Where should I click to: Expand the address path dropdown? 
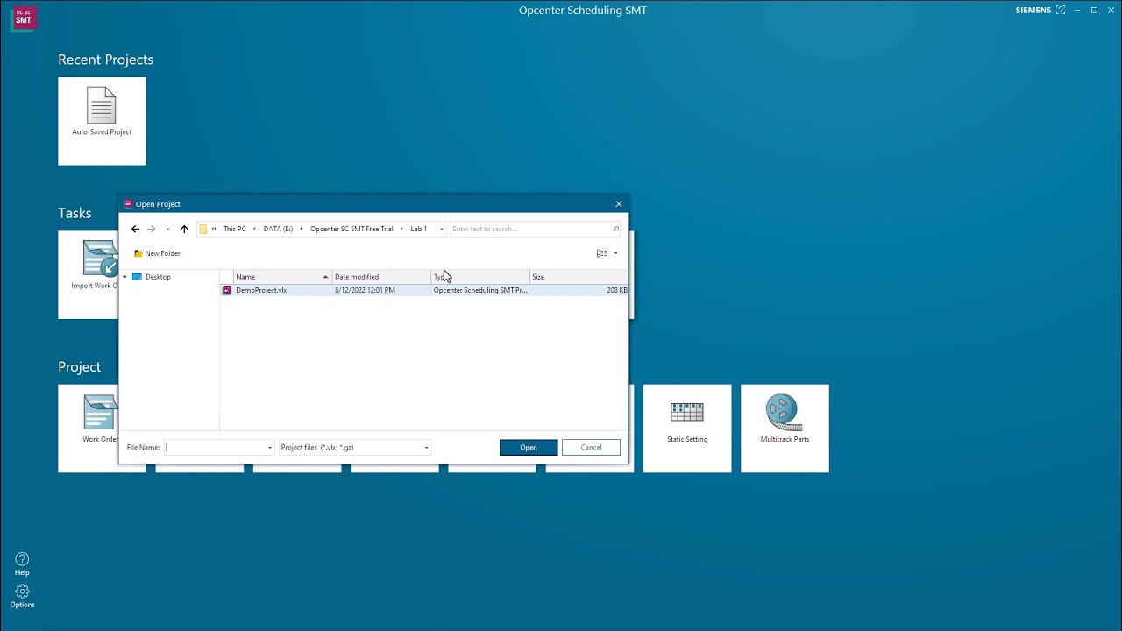[441, 229]
